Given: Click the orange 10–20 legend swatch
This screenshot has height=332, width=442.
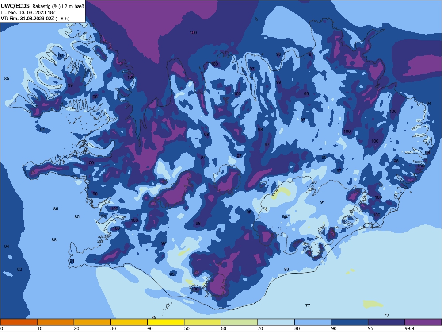Looking at the screenshot, I should pos(56,322).
